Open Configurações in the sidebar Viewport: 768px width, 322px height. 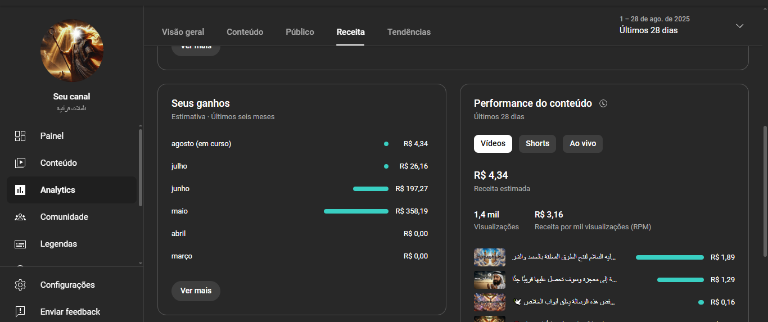pos(72,285)
